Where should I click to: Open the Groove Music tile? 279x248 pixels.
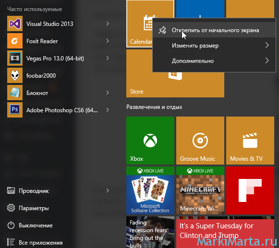tap(200, 141)
